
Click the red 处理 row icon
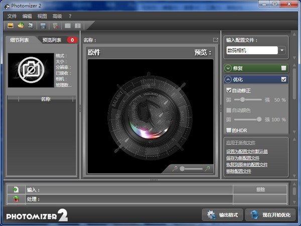pos(16,199)
